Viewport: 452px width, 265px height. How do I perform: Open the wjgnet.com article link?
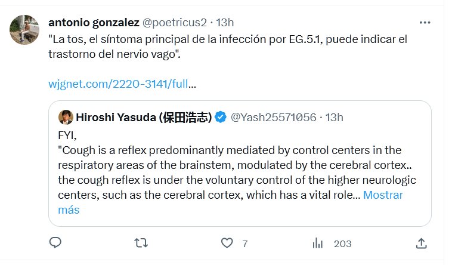tap(122, 84)
